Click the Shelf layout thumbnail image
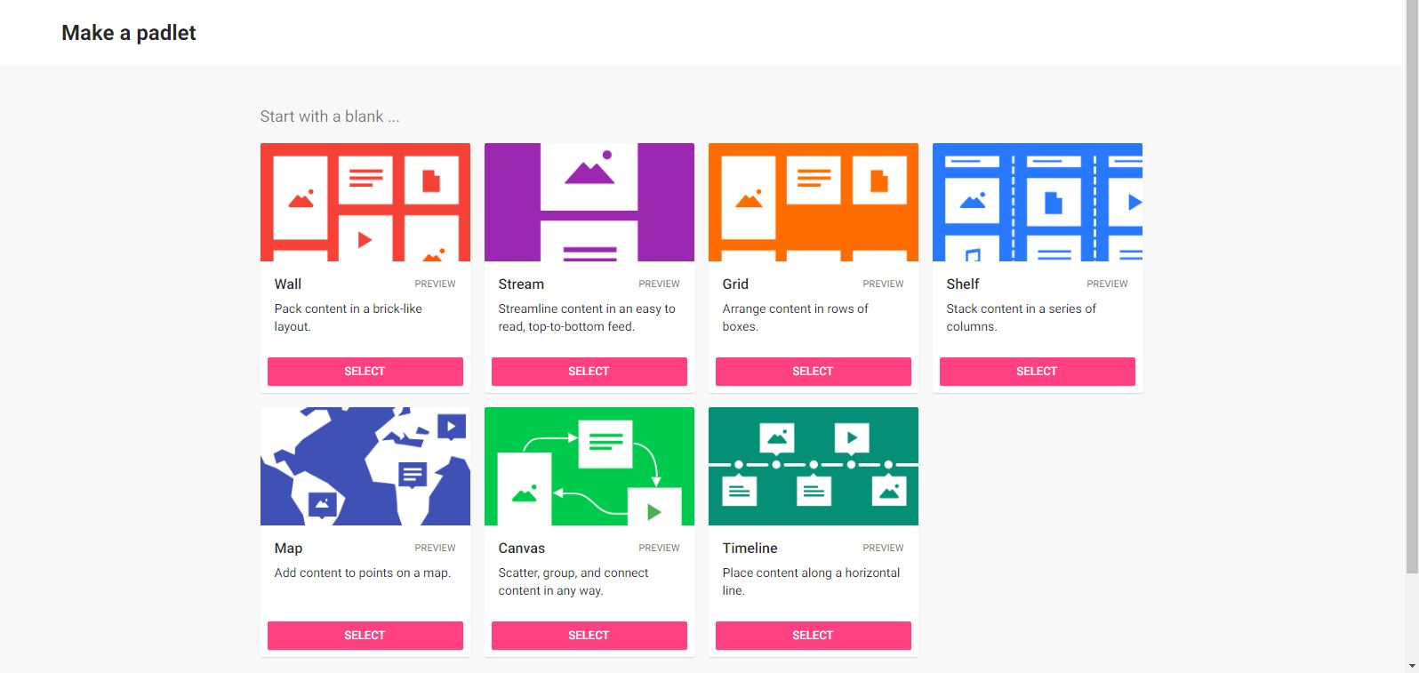This screenshot has width=1419, height=673. click(x=1037, y=202)
